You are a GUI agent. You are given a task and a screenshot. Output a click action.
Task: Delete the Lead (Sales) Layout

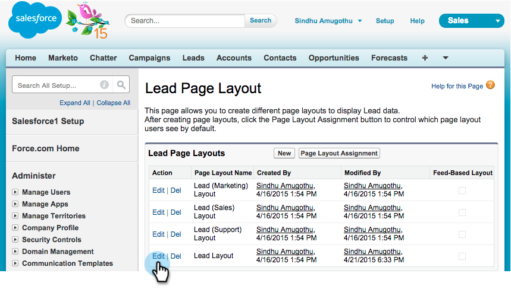[175, 212]
